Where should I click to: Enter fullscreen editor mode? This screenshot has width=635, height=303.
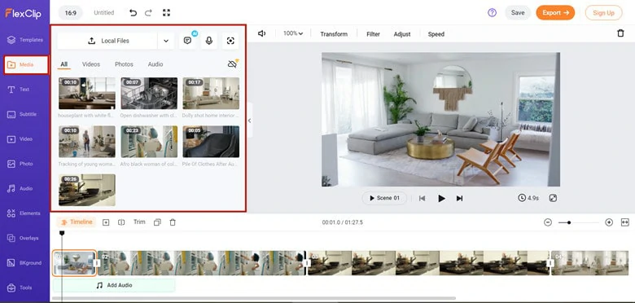[x=166, y=13]
